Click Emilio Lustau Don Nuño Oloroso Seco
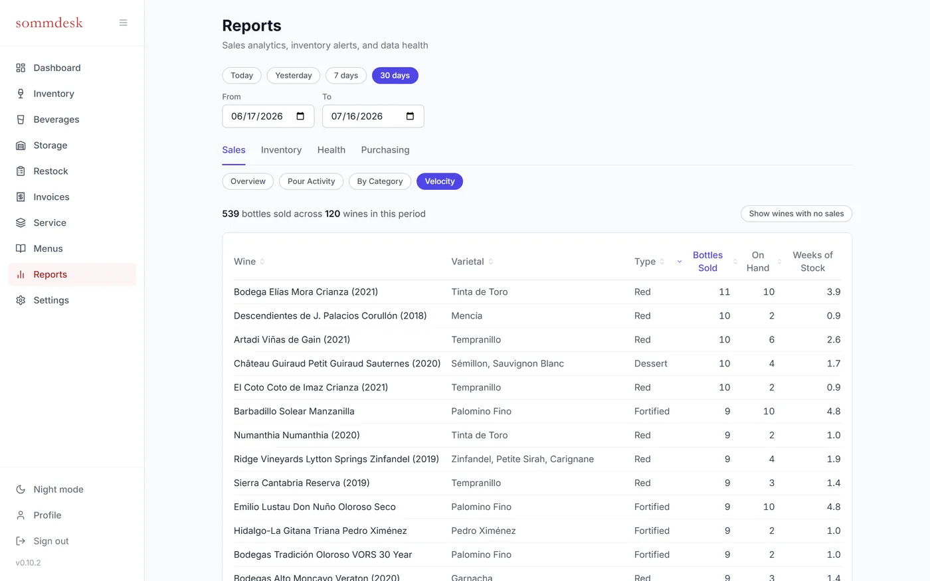The width and height of the screenshot is (930, 581). coord(315,507)
